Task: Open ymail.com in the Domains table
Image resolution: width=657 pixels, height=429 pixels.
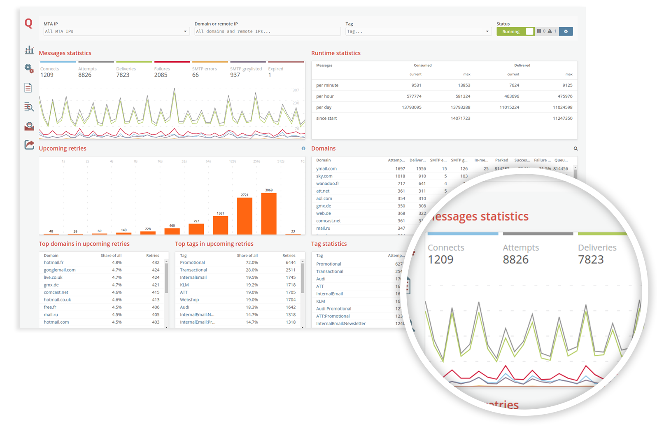Action: coord(326,169)
